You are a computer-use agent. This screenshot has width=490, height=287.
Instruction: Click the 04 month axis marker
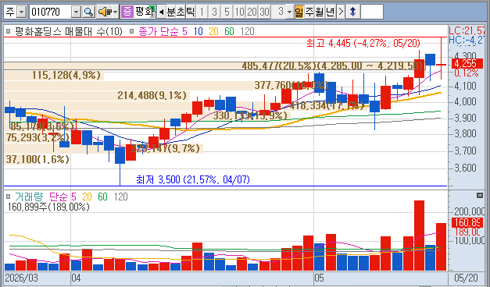click(x=76, y=278)
